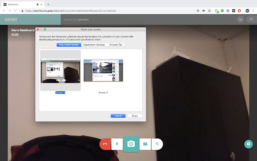The height and width of the screenshot is (161, 257).
Task: Click the Screen 1 label
Action: 60,93
